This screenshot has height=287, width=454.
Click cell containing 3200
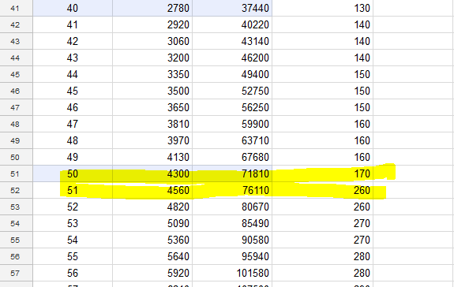point(152,58)
